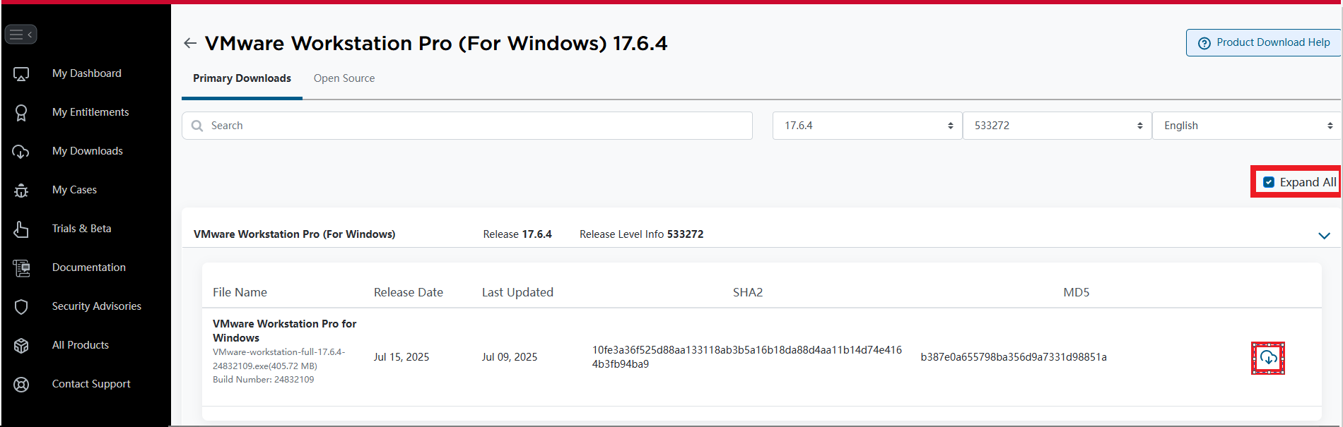
Task: Switch to Open Source tab
Action: coord(344,78)
